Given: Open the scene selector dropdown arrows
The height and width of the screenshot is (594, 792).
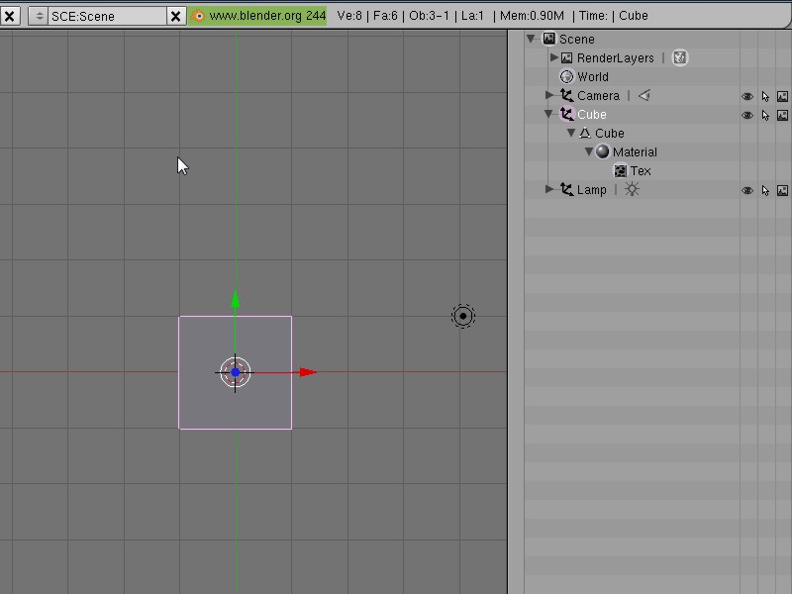Looking at the screenshot, I should 39,16.
